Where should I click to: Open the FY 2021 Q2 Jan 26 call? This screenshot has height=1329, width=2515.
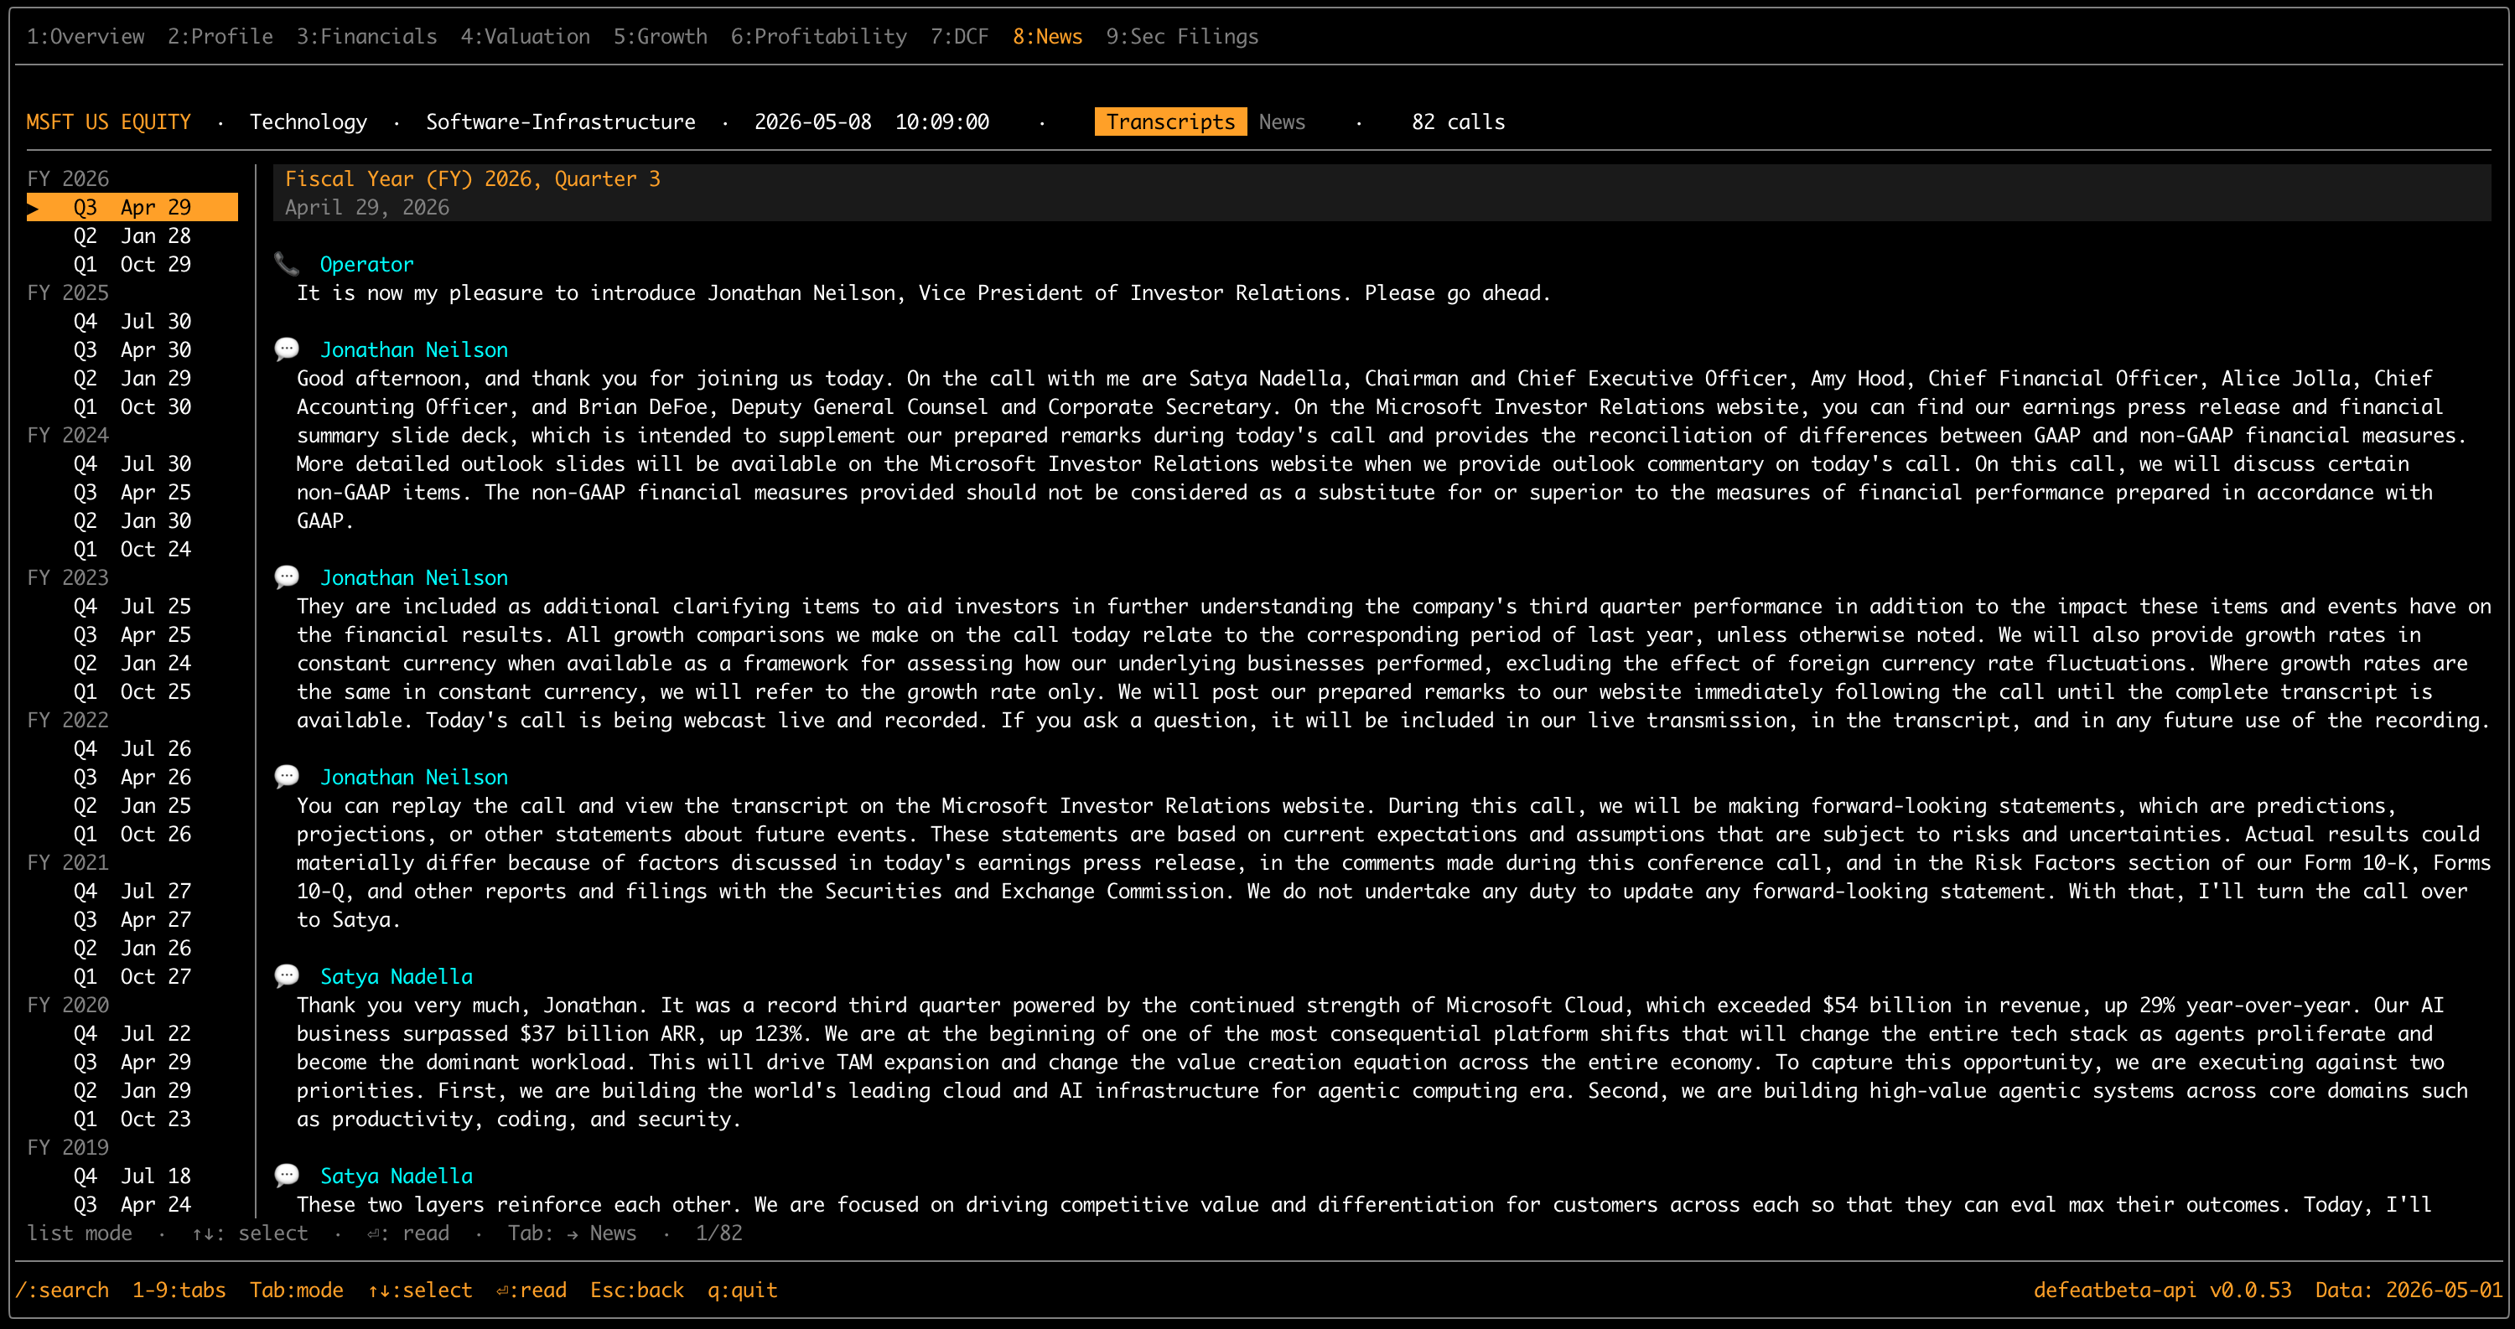(132, 948)
